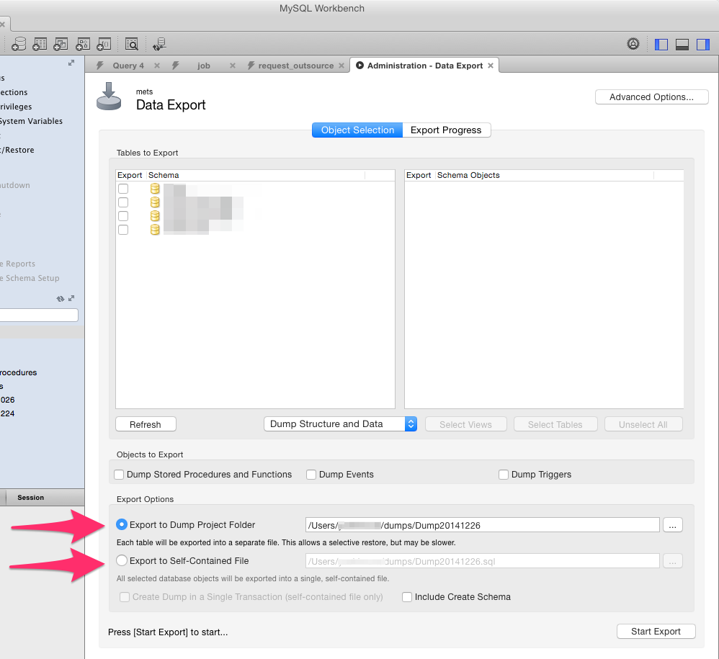Screen dimensions: 719x659
Task: Open the /Restore item in the sidebar
Action: [x=17, y=150]
